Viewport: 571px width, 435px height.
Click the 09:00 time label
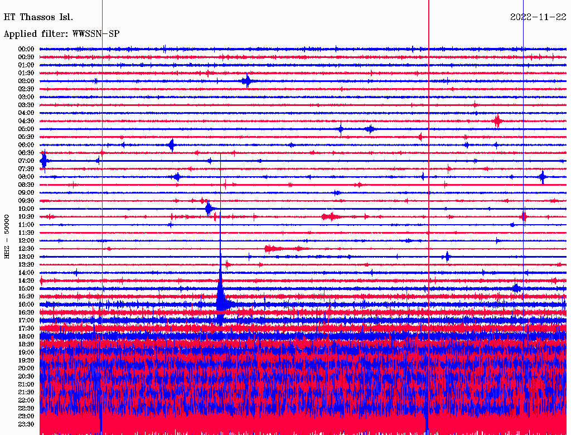(x=26, y=193)
